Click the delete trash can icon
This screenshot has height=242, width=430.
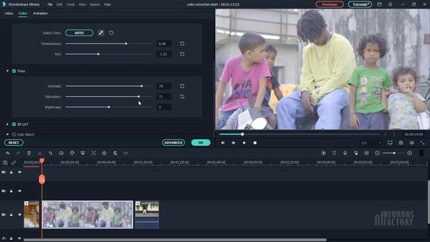[x=29, y=153]
